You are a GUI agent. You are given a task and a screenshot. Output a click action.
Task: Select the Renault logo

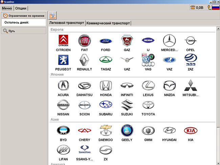[x=85, y=60]
